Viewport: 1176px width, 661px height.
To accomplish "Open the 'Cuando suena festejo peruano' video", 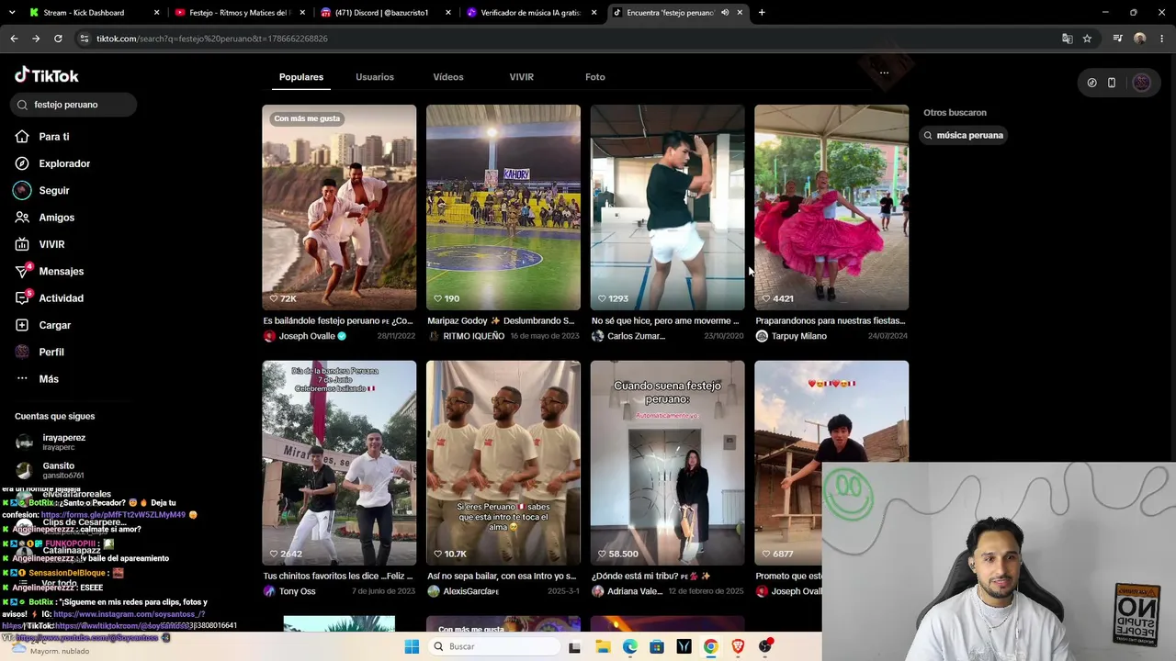I will point(668,463).
